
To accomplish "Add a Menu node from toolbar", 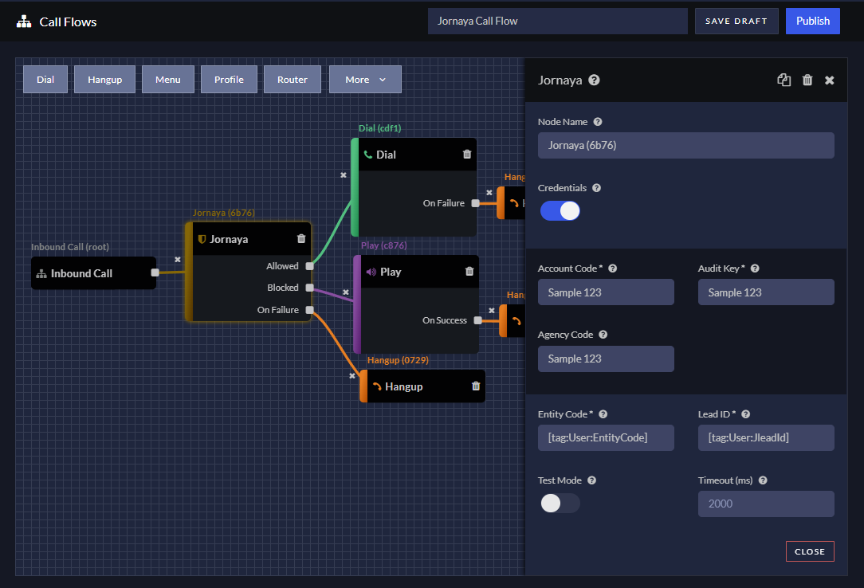I will coord(168,80).
